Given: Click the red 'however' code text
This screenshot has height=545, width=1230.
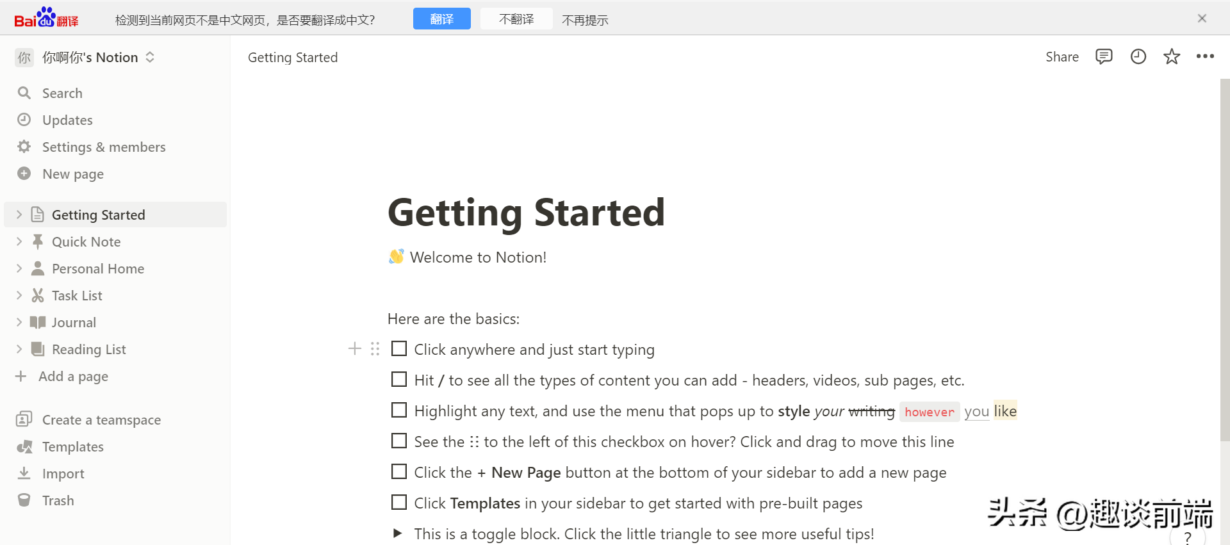Looking at the screenshot, I should point(930,412).
